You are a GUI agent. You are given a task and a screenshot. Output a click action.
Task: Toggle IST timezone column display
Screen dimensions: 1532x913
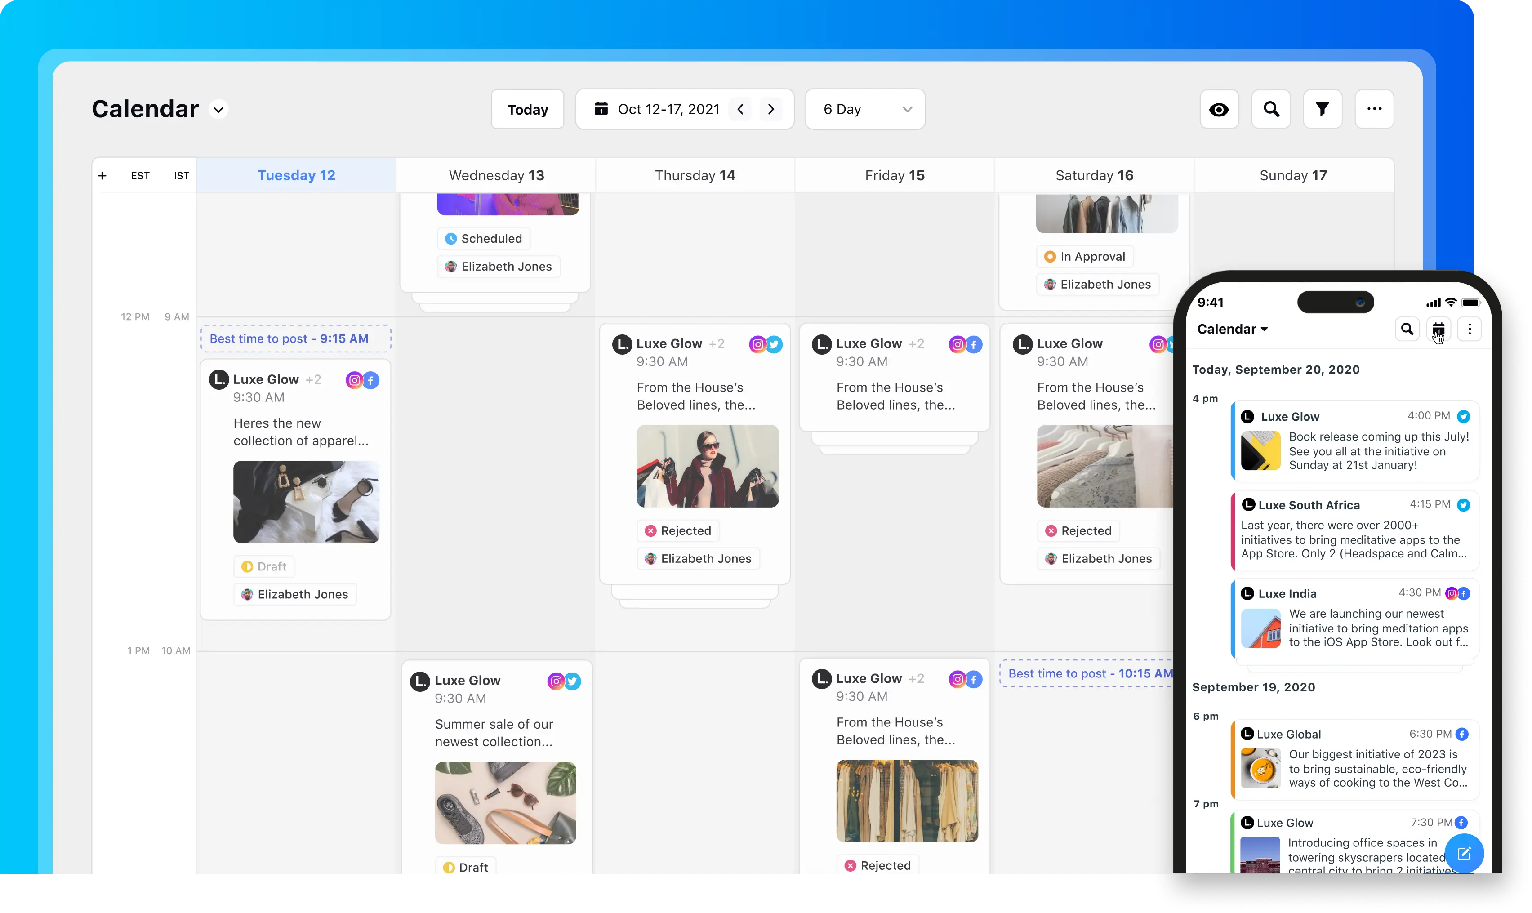[179, 175]
